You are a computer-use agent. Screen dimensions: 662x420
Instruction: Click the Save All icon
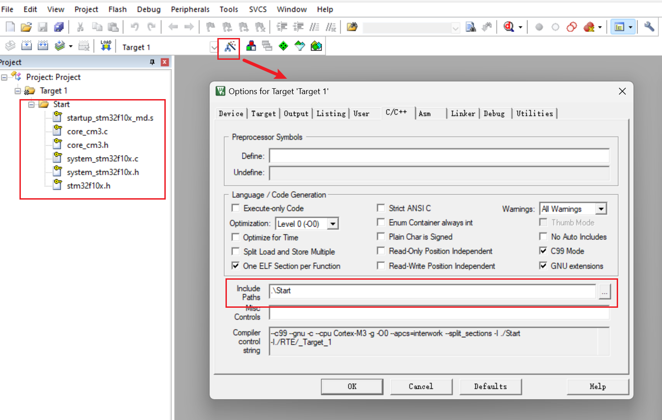[59, 27]
